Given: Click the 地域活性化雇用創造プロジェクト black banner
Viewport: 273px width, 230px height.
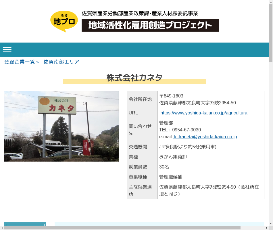Looking at the screenshot, I should tap(150, 25).
